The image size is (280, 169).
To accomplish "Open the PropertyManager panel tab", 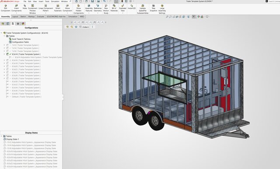I will coord(8,24).
